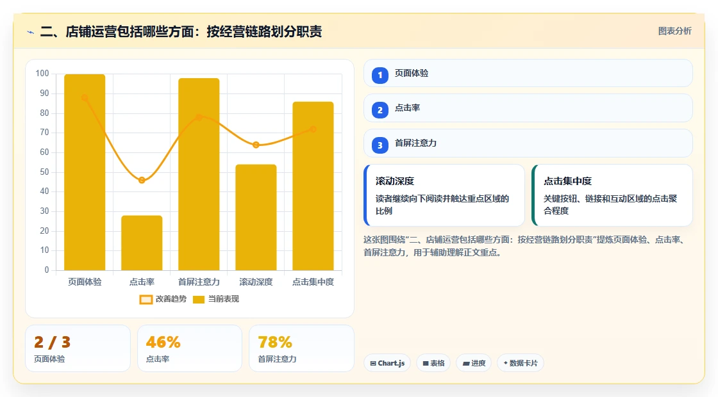
Task: Click the trend line point above 点击率
Action: [142, 180]
